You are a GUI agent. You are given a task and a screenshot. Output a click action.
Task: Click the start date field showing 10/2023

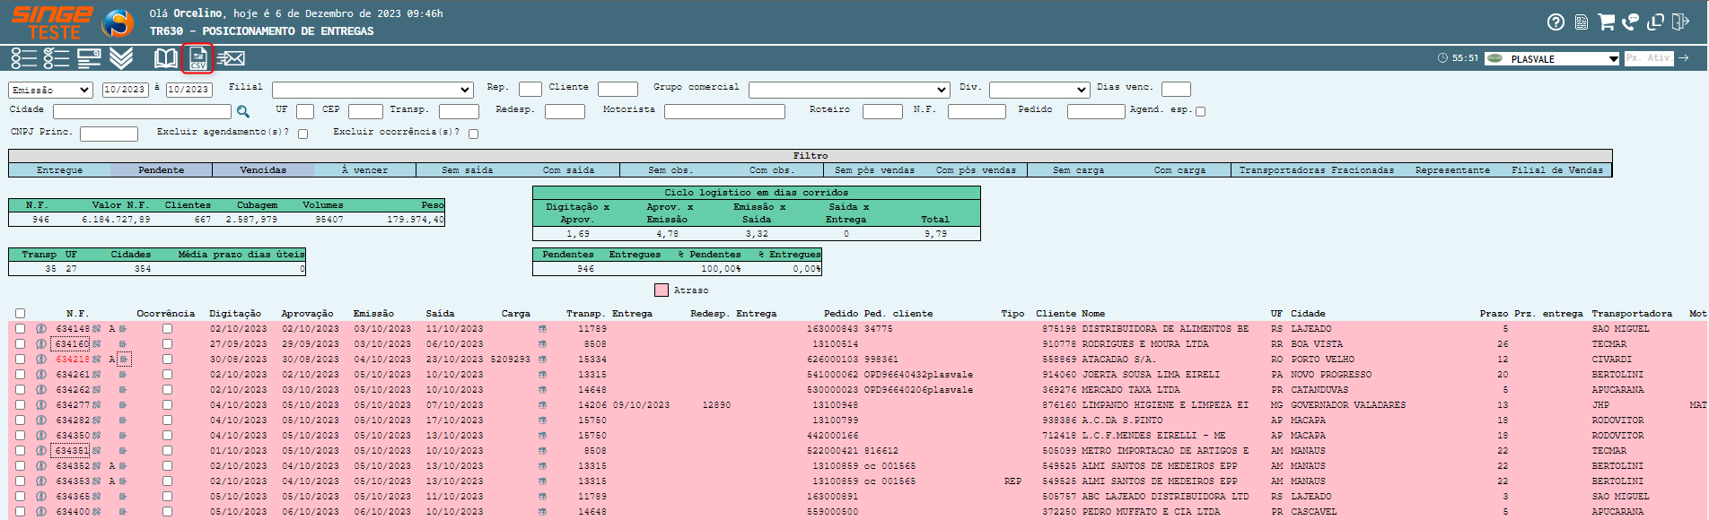(x=125, y=90)
